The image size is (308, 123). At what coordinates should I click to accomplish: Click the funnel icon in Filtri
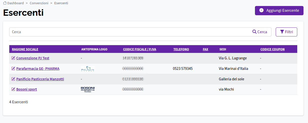click(x=282, y=32)
